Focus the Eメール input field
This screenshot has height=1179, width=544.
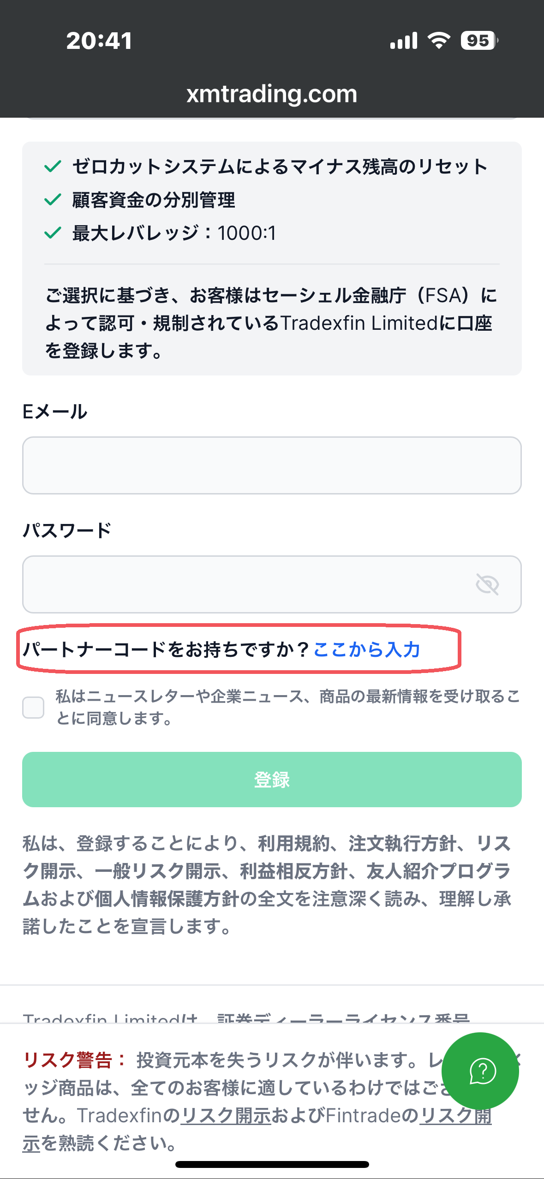point(272,465)
